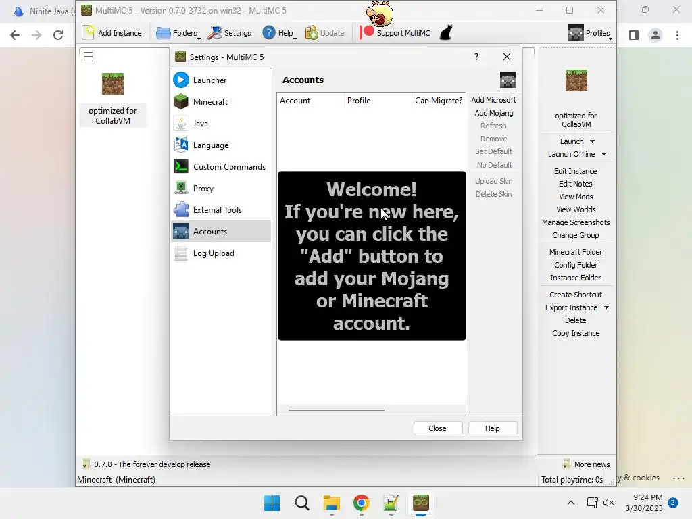Click the notification count badge
The image size is (692, 519).
(673, 503)
